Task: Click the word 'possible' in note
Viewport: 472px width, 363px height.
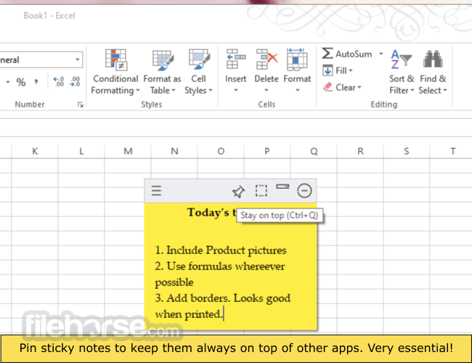Action: point(174,282)
